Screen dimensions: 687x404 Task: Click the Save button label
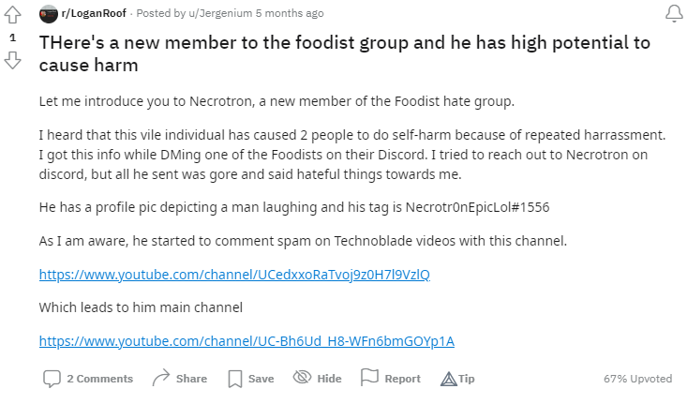point(261,379)
